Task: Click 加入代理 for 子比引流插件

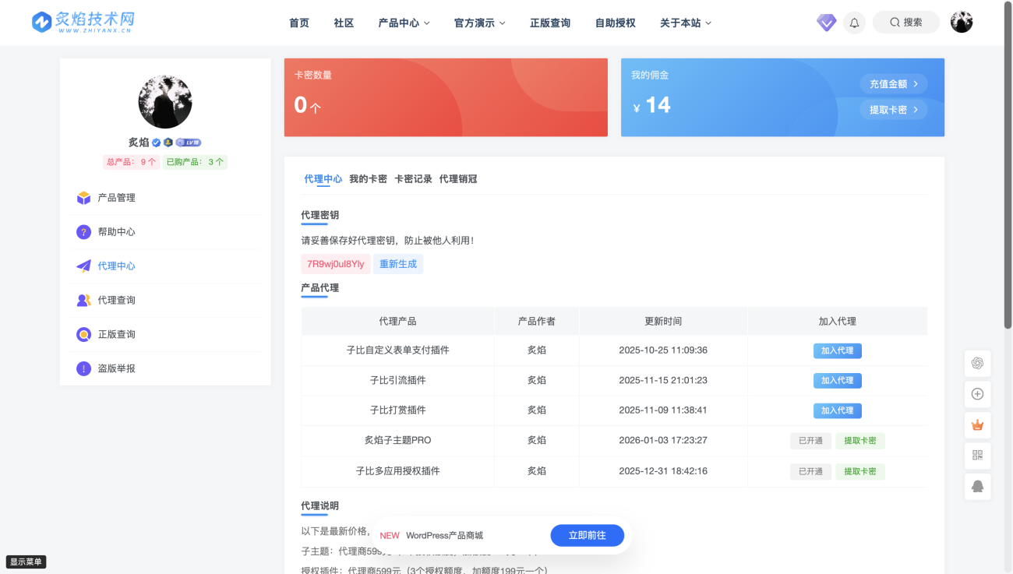Action: click(x=837, y=381)
